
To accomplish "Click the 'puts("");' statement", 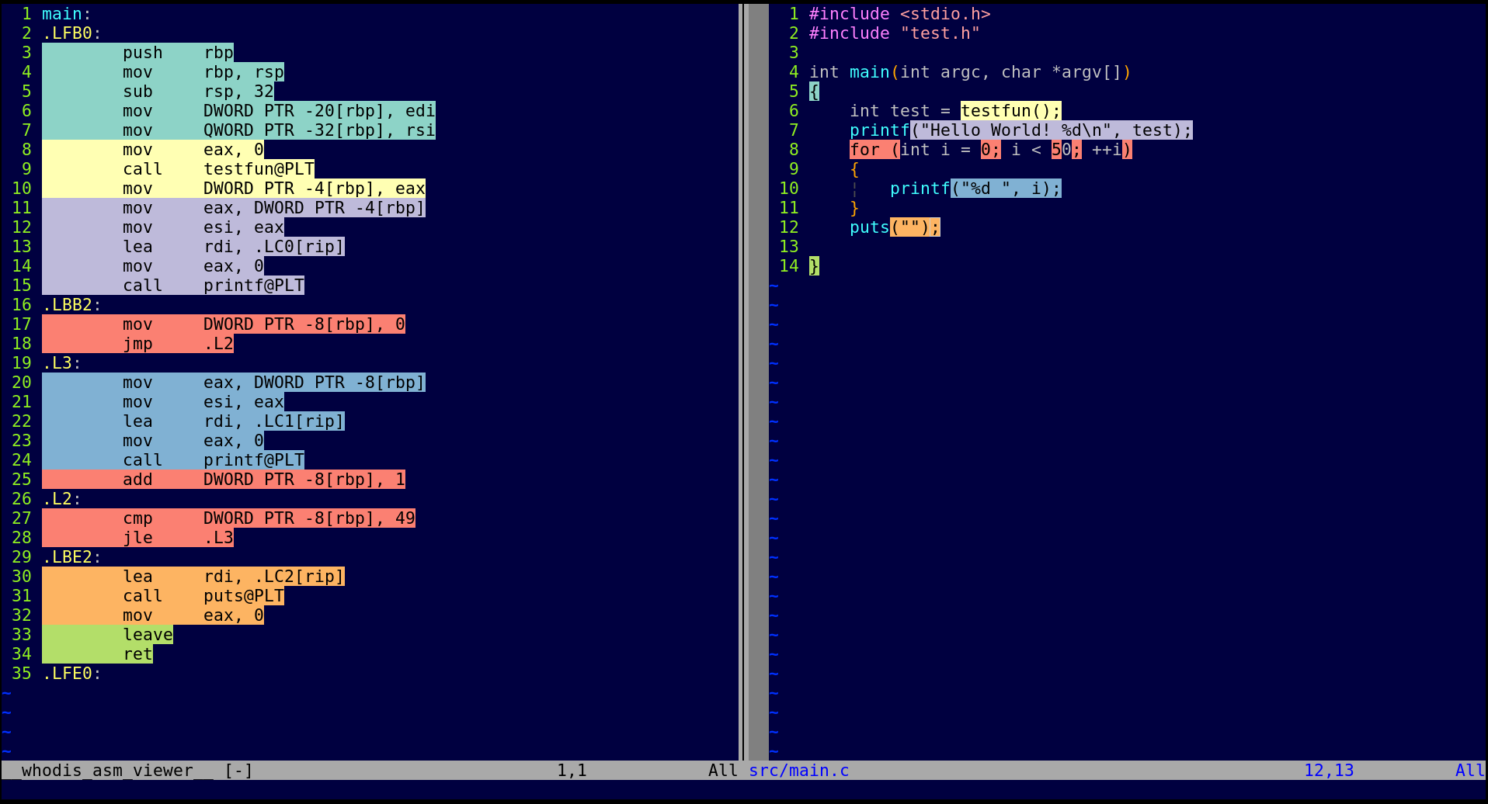I will pos(895,227).
